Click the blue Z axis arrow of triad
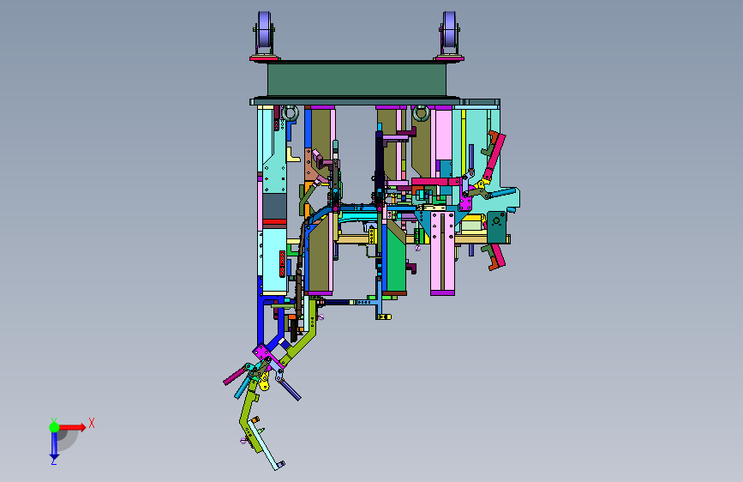This screenshot has width=743, height=482. pos(54,446)
